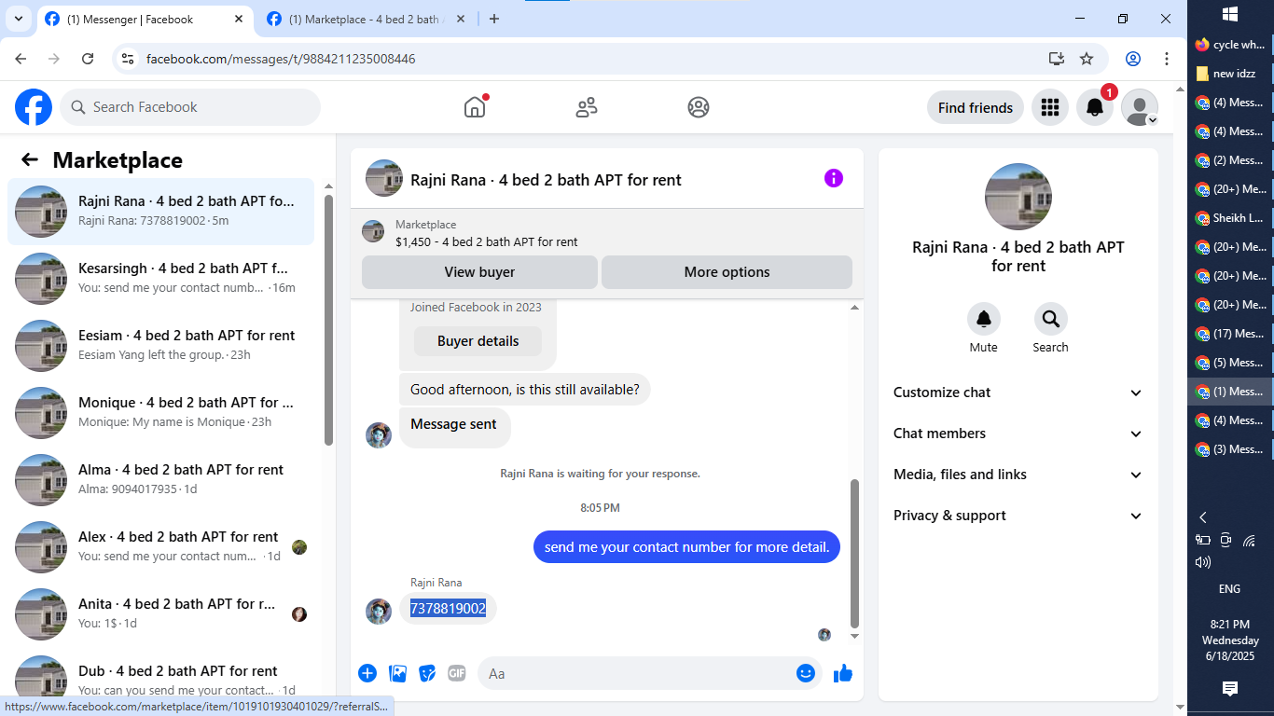Attach a photo file to message
The image size is (1274, 716).
[x=397, y=673]
